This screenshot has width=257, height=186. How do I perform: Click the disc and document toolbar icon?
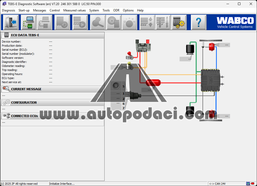[113, 22]
